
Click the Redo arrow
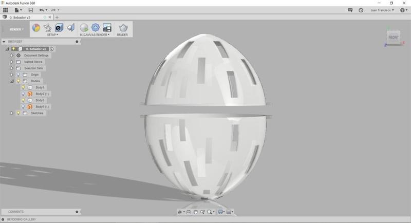tap(53, 10)
